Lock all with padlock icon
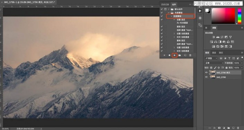244x130 pixels. tap(226, 68)
